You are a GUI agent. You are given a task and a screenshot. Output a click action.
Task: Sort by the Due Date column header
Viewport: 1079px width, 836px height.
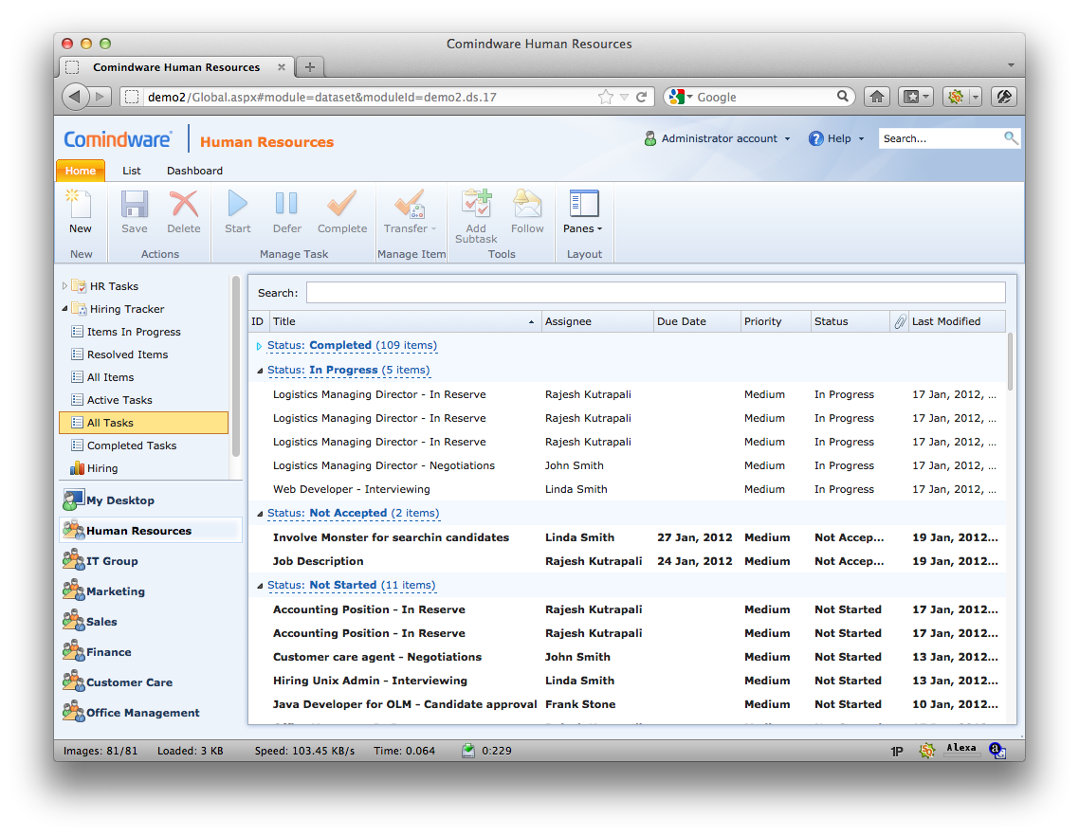pyautogui.click(x=696, y=321)
